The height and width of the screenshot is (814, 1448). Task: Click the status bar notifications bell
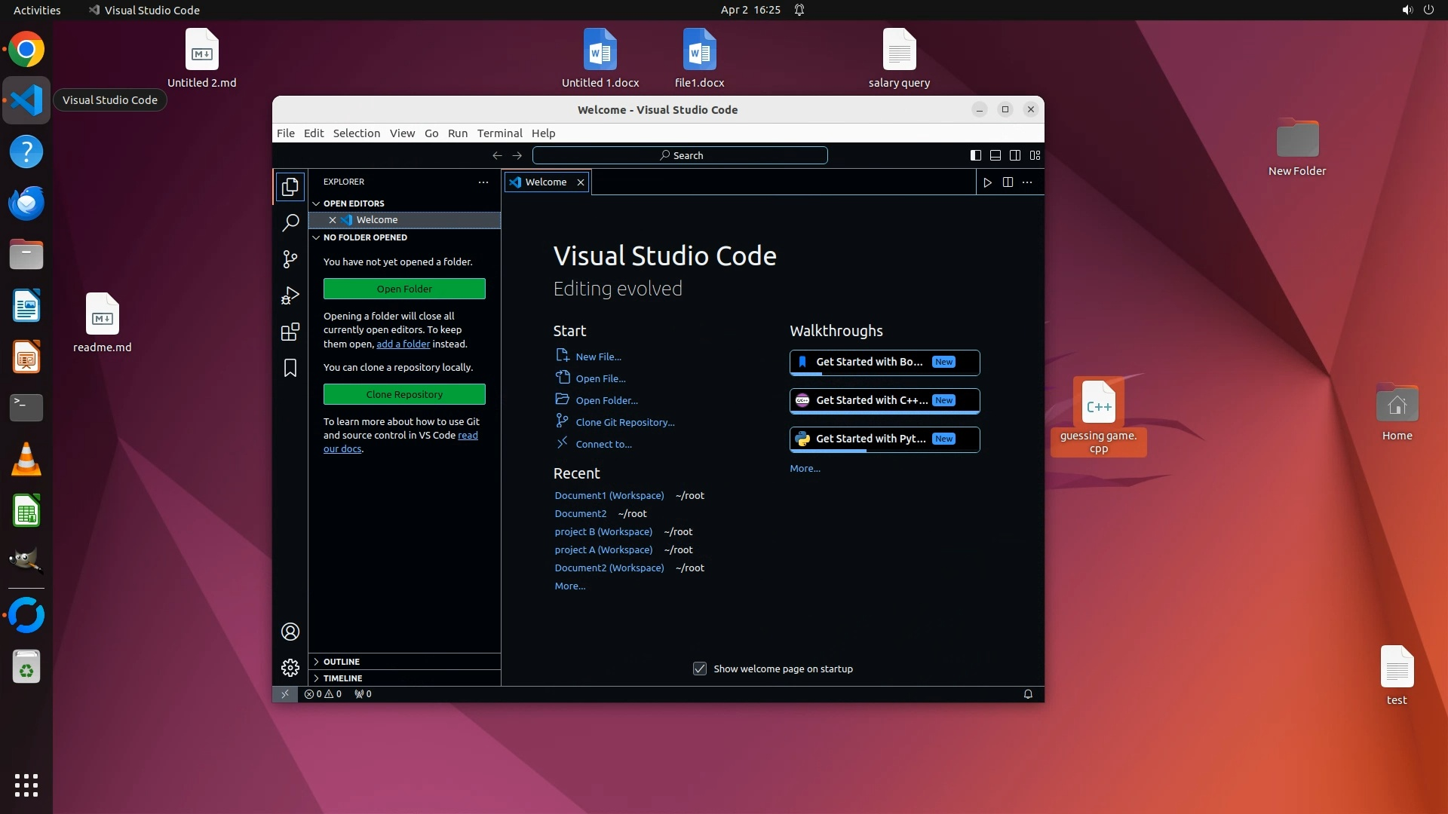pyautogui.click(x=1027, y=694)
